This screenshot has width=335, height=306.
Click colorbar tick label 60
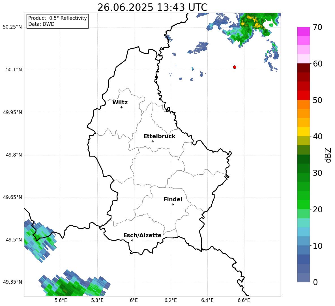click(317, 64)
